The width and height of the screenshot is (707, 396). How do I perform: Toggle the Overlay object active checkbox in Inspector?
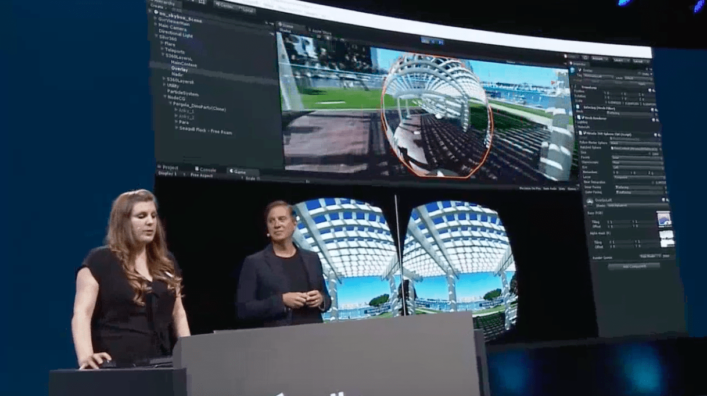point(578,70)
